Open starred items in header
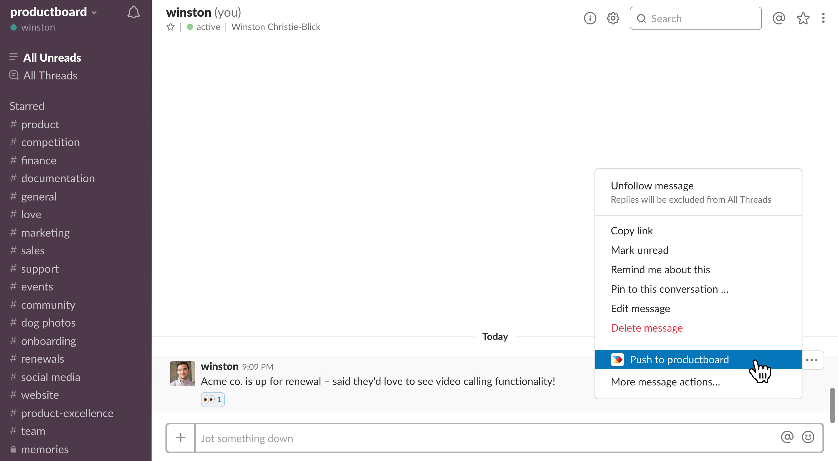This screenshot has height=461, width=838. tap(803, 18)
